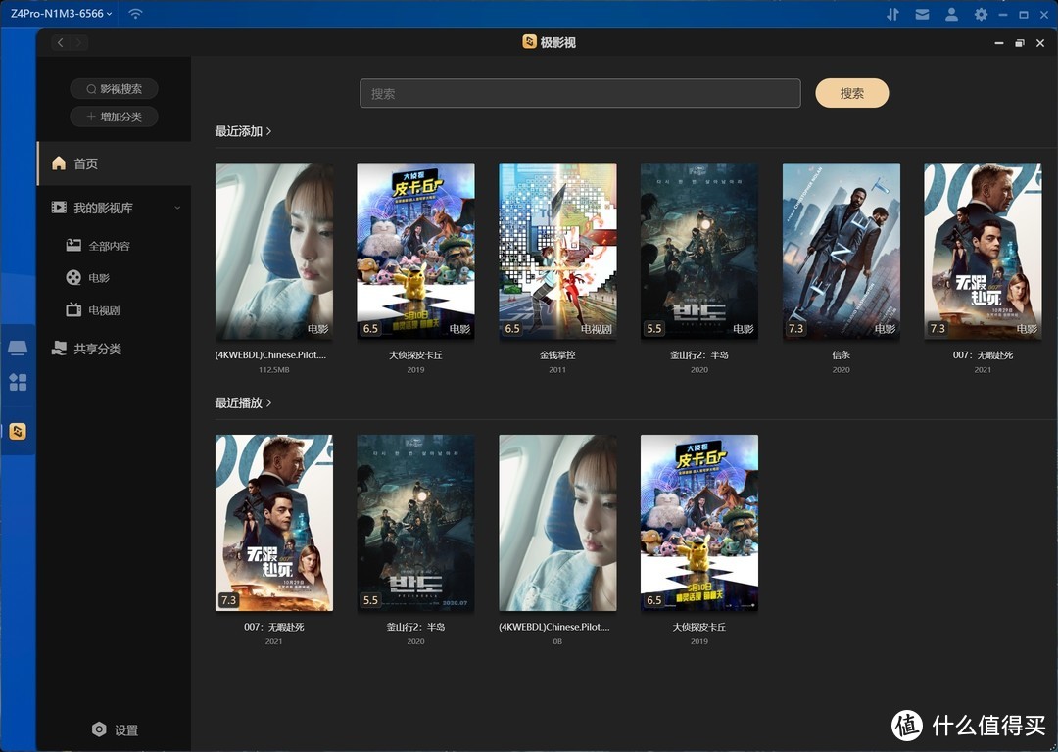
Task: Click the 搜索 search button
Action: (851, 92)
